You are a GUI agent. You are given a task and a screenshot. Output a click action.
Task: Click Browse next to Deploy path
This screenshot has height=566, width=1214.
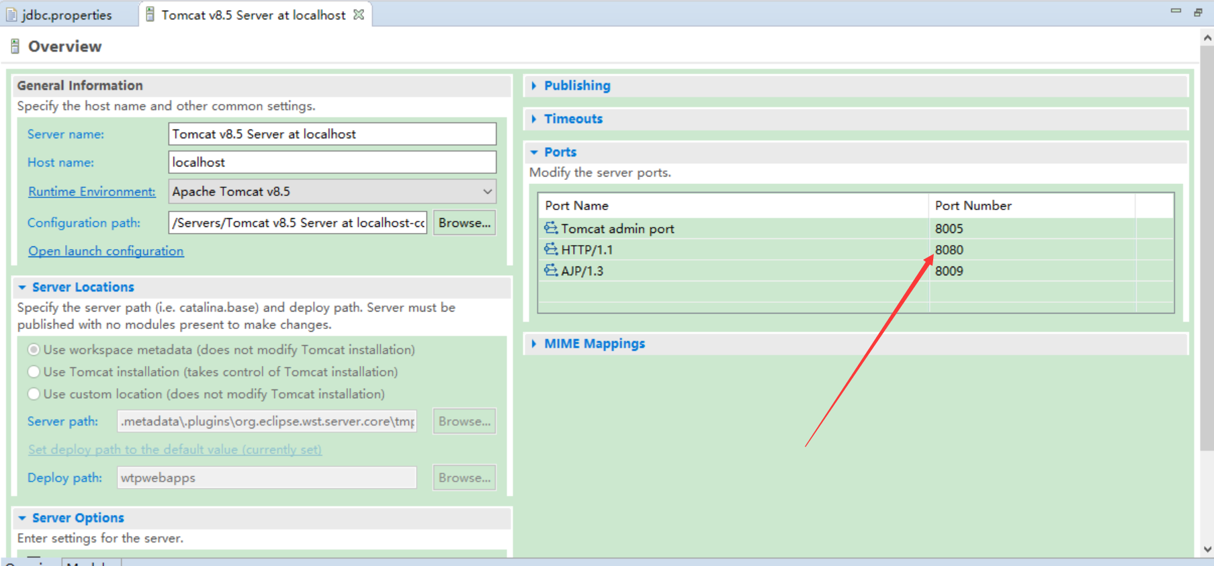[x=464, y=477]
